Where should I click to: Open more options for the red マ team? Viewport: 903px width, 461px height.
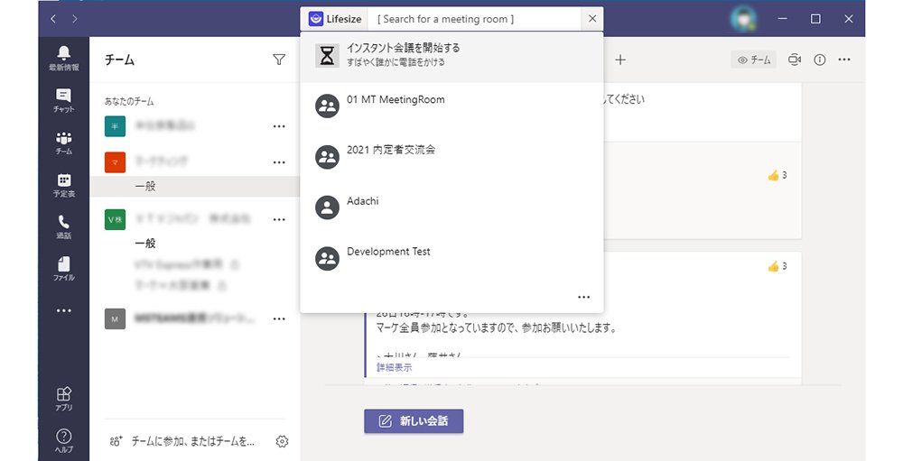[279, 162]
